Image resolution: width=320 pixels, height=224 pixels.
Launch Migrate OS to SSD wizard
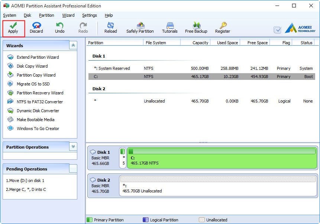tap(33, 84)
